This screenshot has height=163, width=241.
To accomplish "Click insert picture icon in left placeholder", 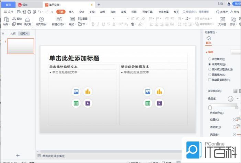I will click(x=76, y=92).
